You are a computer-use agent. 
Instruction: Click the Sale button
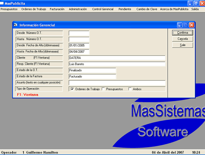click(183, 45)
